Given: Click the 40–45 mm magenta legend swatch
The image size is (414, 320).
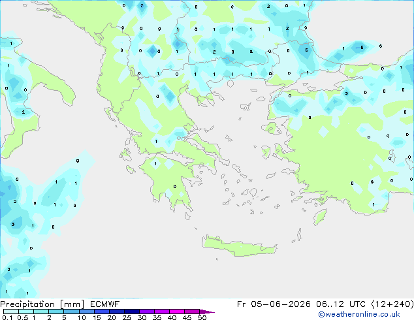Looking at the screenshot, I should pyautogui.click(x=177, y=312).
